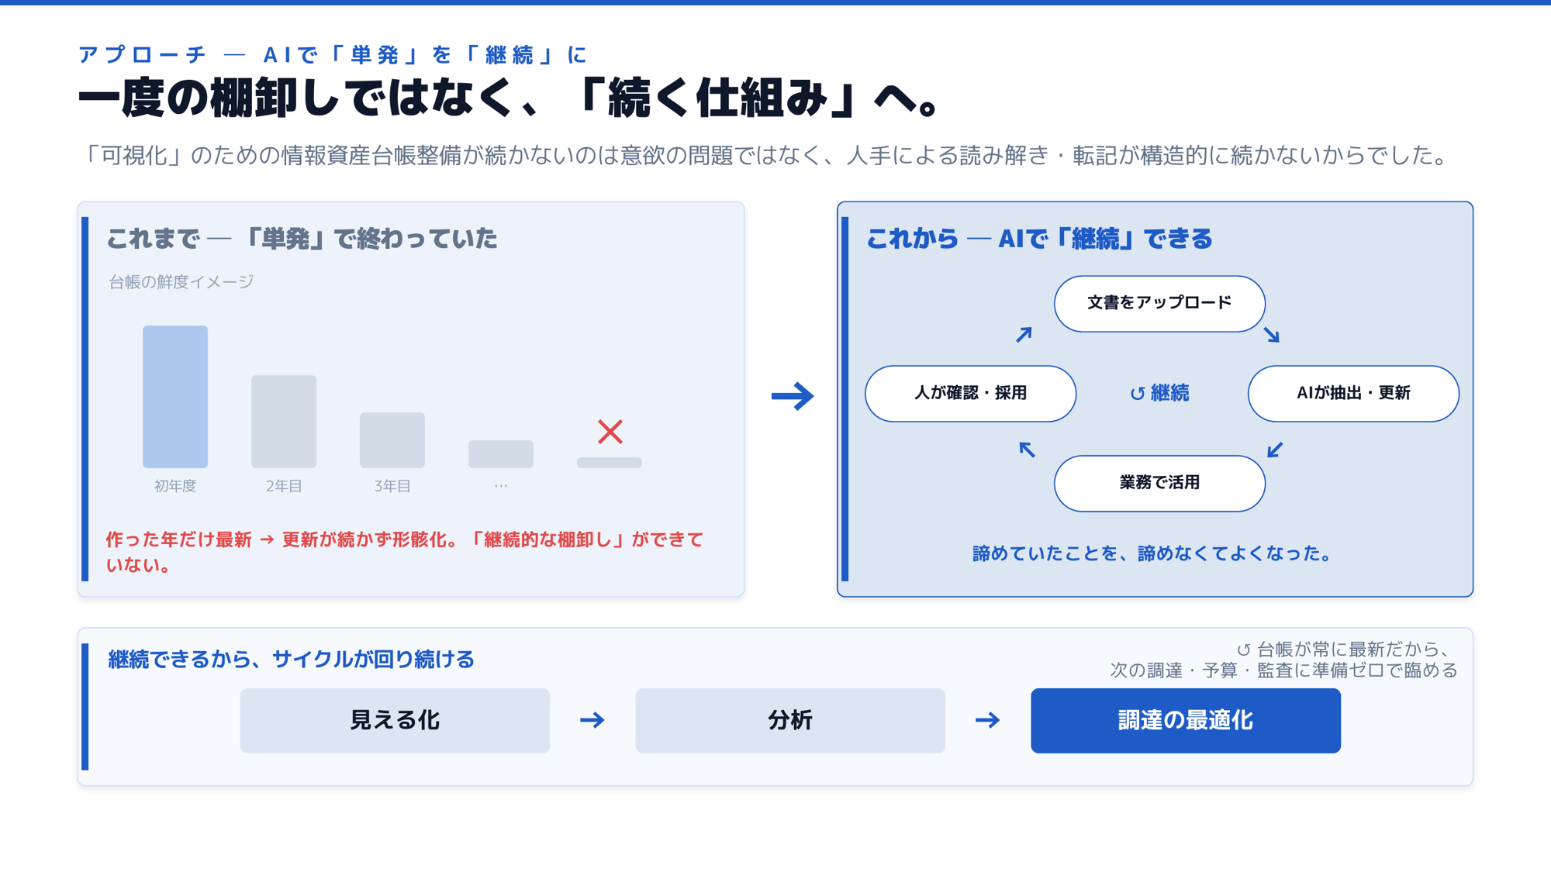Click the down-left arrow below AIが抽出・更新
The width and height of the screenshot is (1551, 872).
coord(1275,450)
